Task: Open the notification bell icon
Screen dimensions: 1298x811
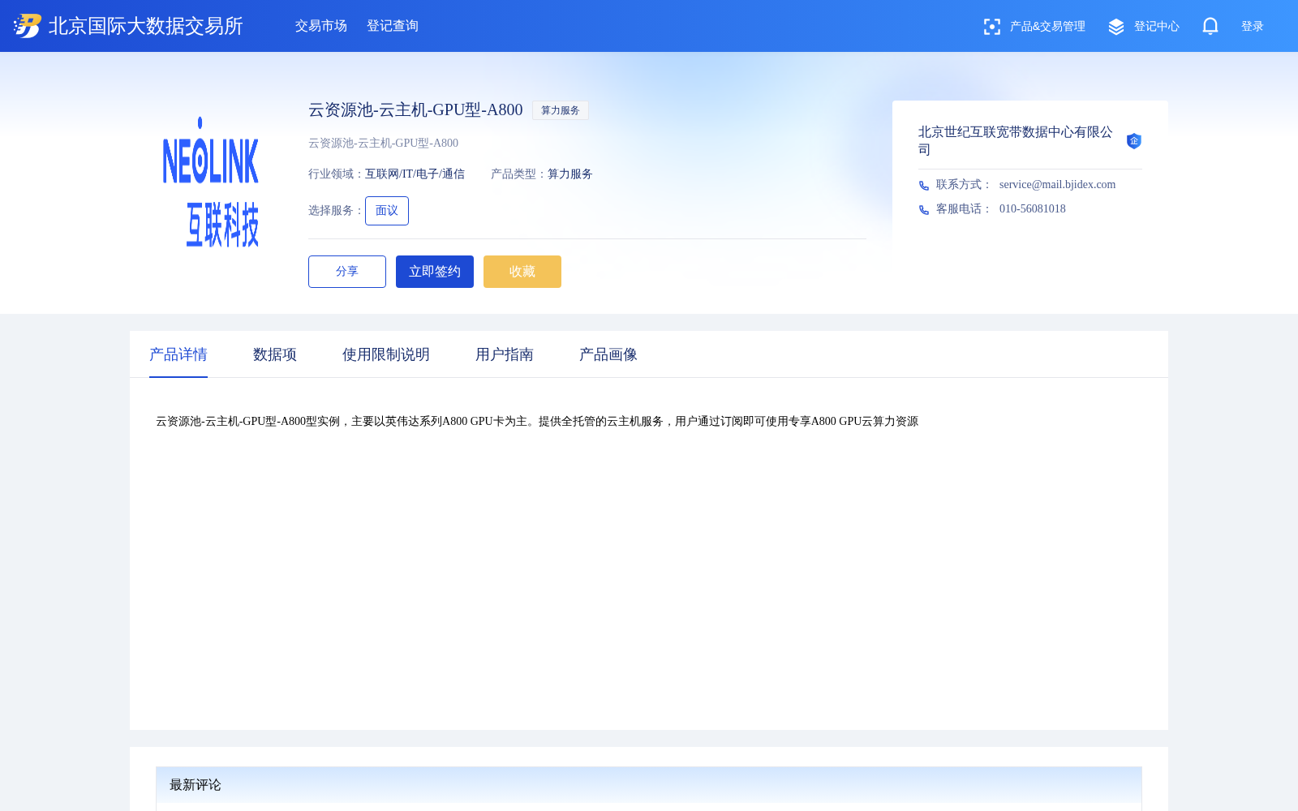Action: (x=1210, y=26)
